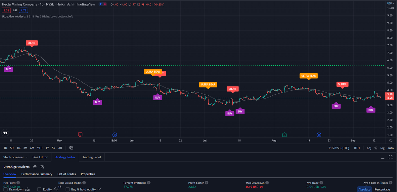
Task: Select the Strategy Tester tab
Action: [65, 157]
